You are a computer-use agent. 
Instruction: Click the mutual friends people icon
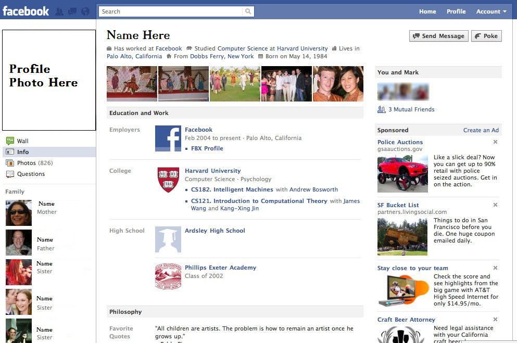[x=382, y=109]
